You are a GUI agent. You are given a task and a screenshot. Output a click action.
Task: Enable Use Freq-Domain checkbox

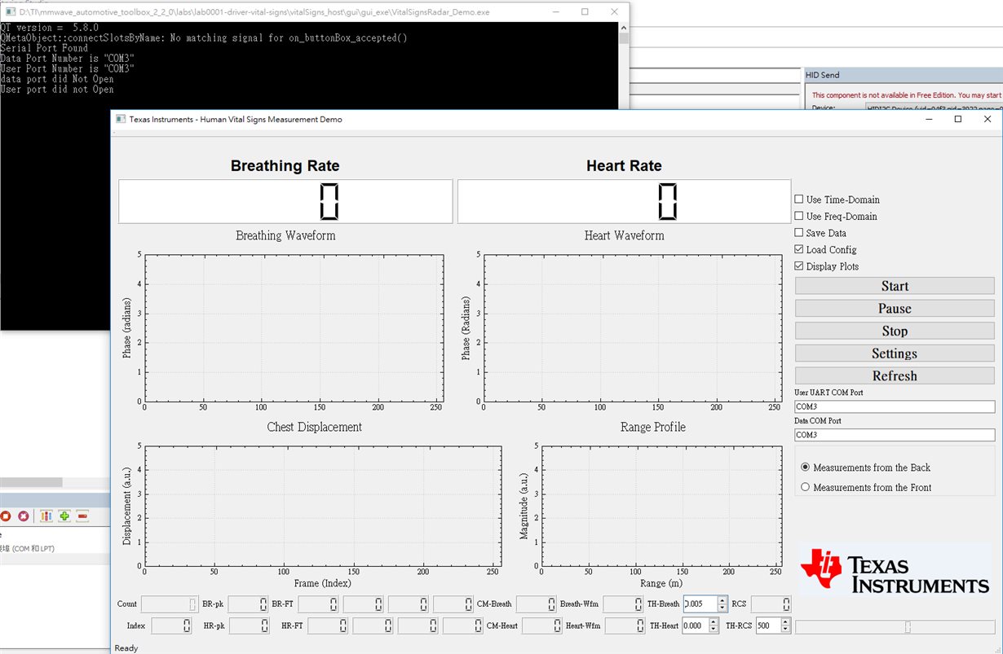click(799, 216)
